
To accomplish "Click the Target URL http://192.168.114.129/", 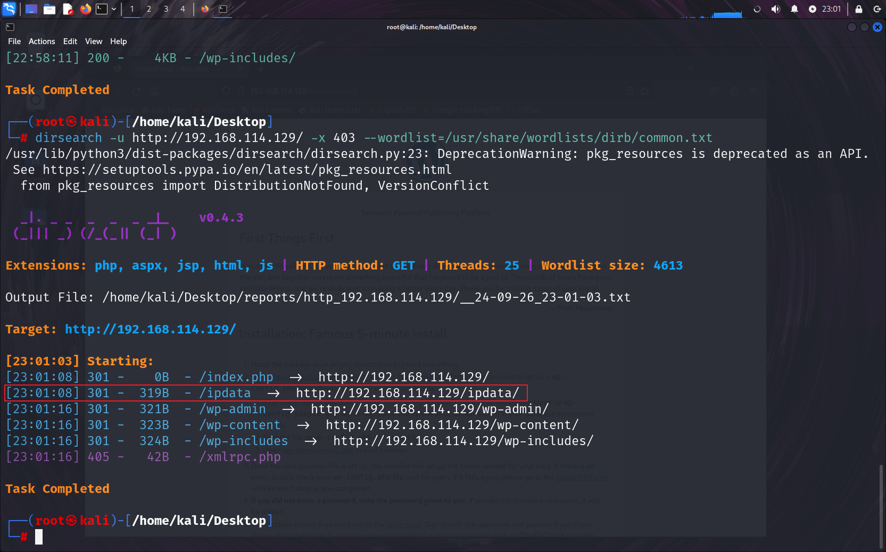I will [151, 329].
